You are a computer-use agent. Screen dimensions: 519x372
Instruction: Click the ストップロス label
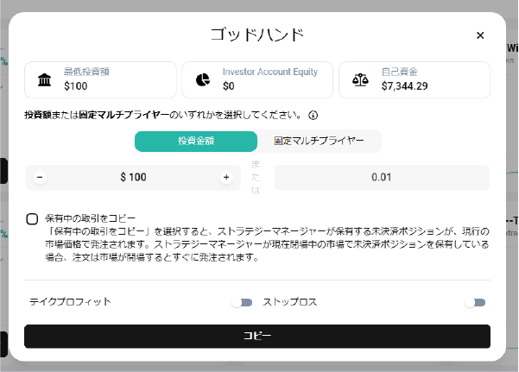290,302
